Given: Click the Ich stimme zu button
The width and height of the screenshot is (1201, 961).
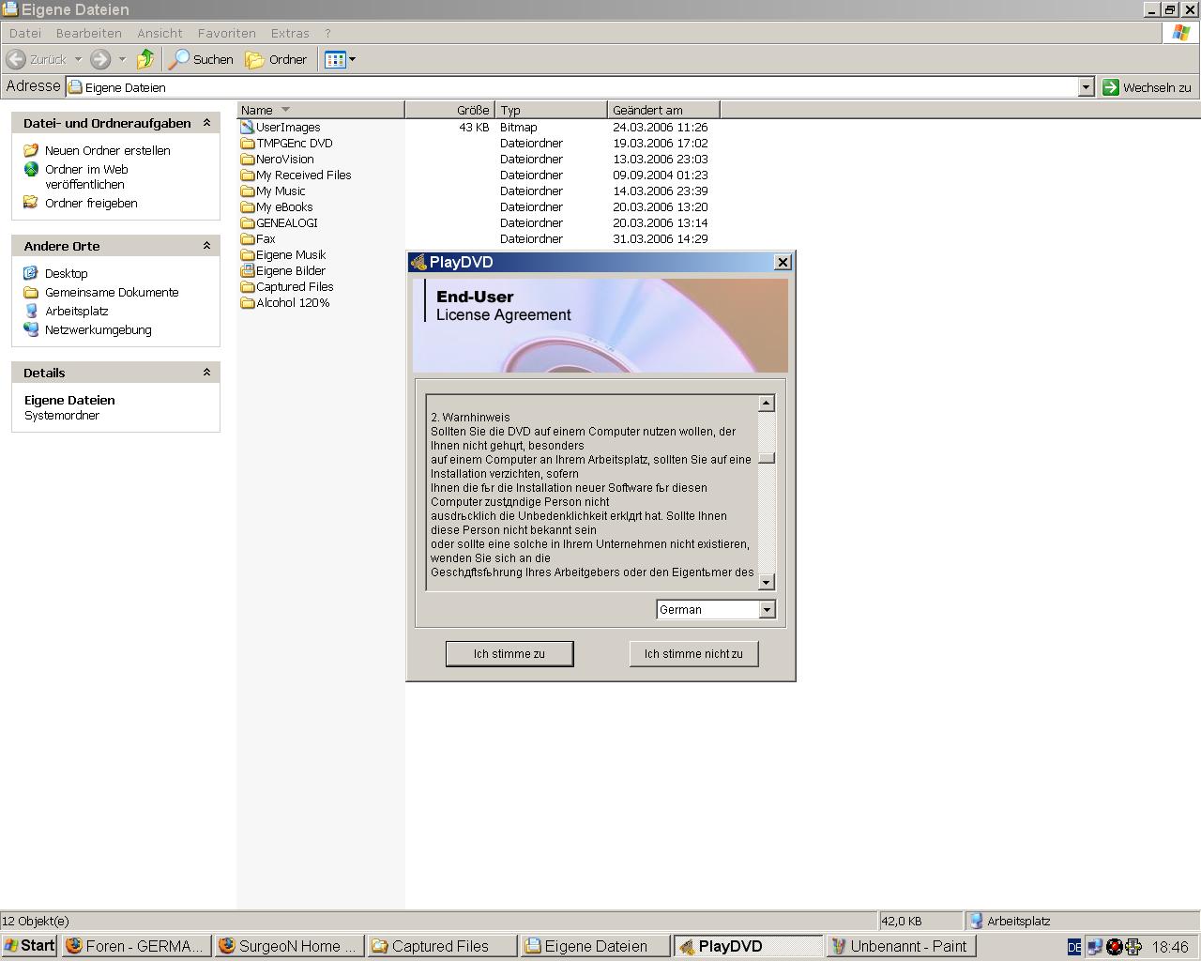Looking at the screenshot, I should pos(509,654).
